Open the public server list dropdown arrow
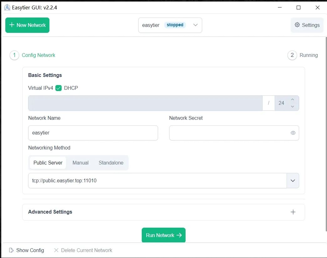Viewport: 327px width, 258px height. point(293,181)
